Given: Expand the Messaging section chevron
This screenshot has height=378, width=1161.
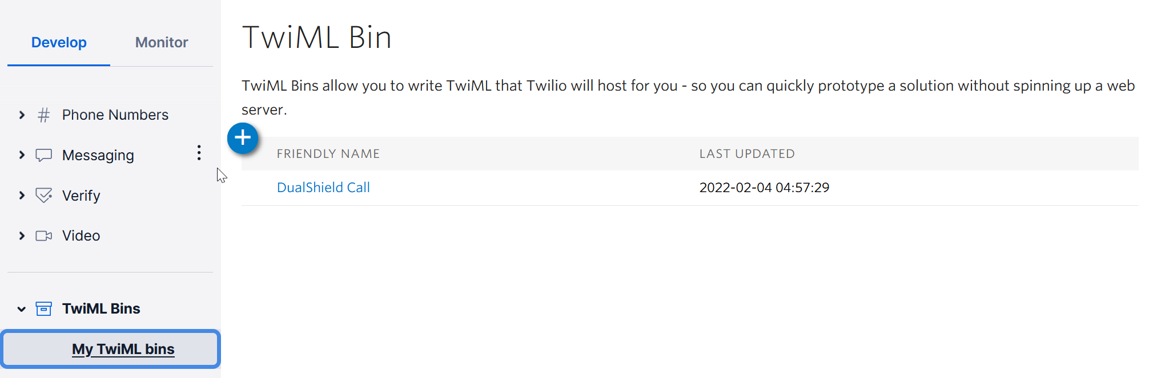Looking at the screenshot, I should (x=22, y=155).
